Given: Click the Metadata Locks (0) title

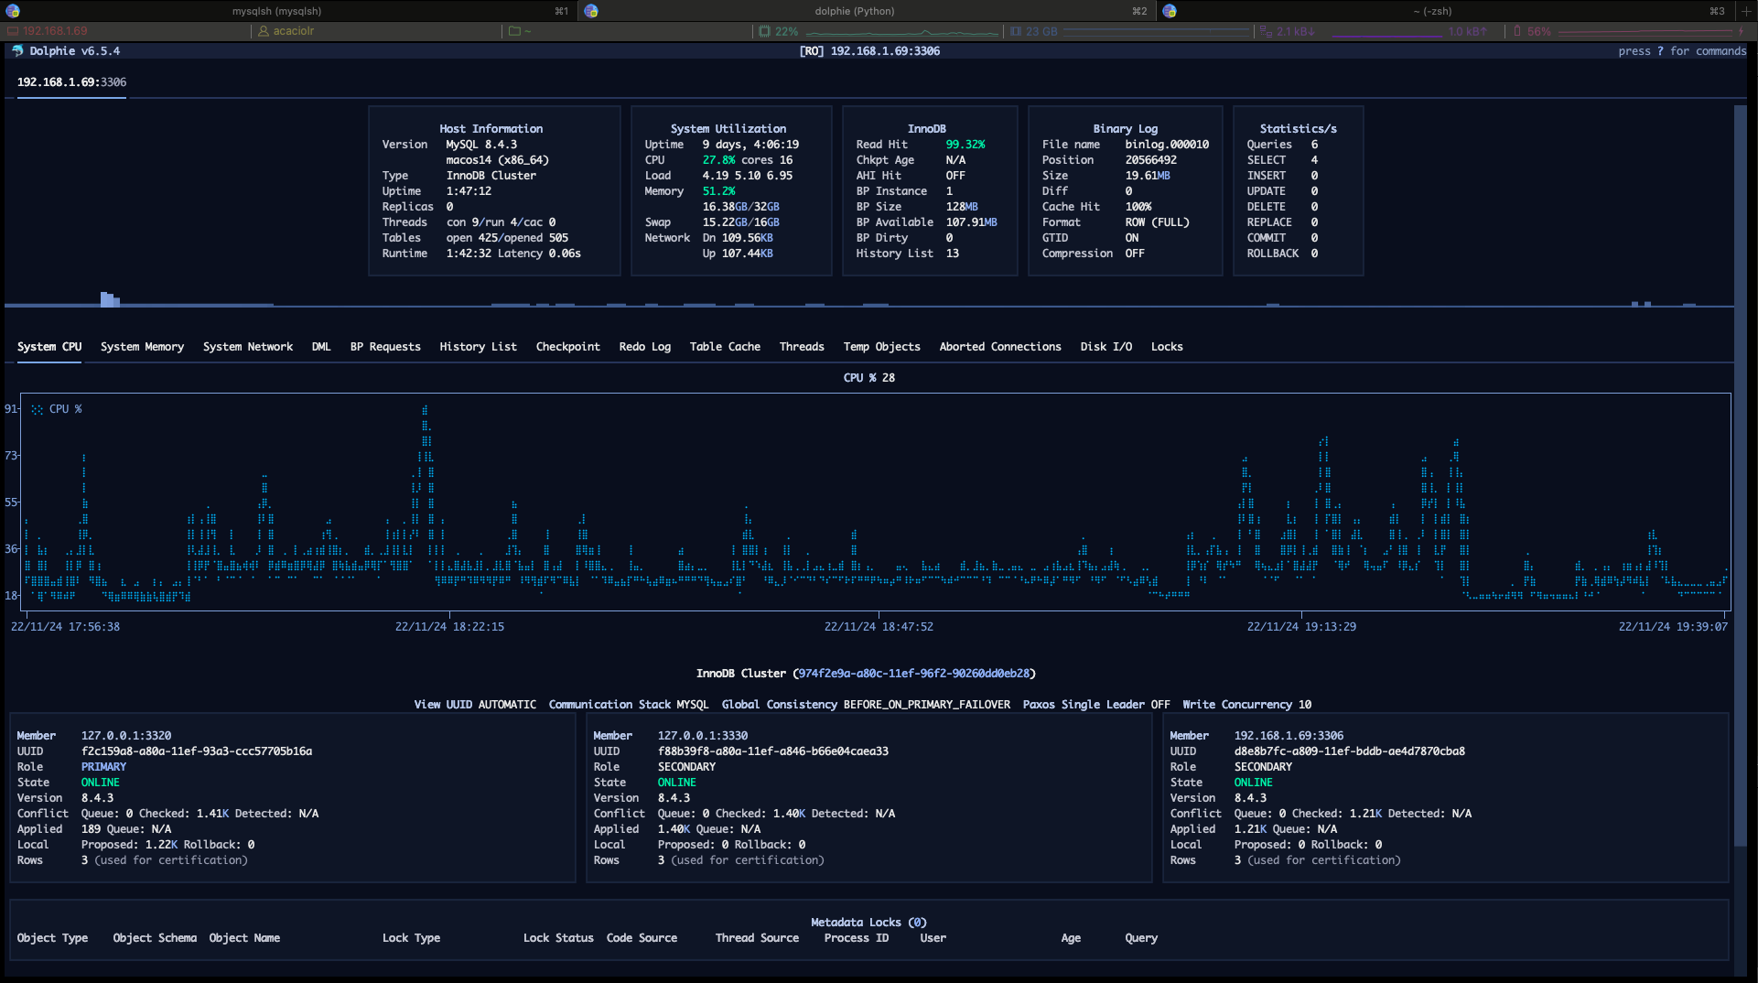Looking at the screenshot, I should click(x=868, y=923).
